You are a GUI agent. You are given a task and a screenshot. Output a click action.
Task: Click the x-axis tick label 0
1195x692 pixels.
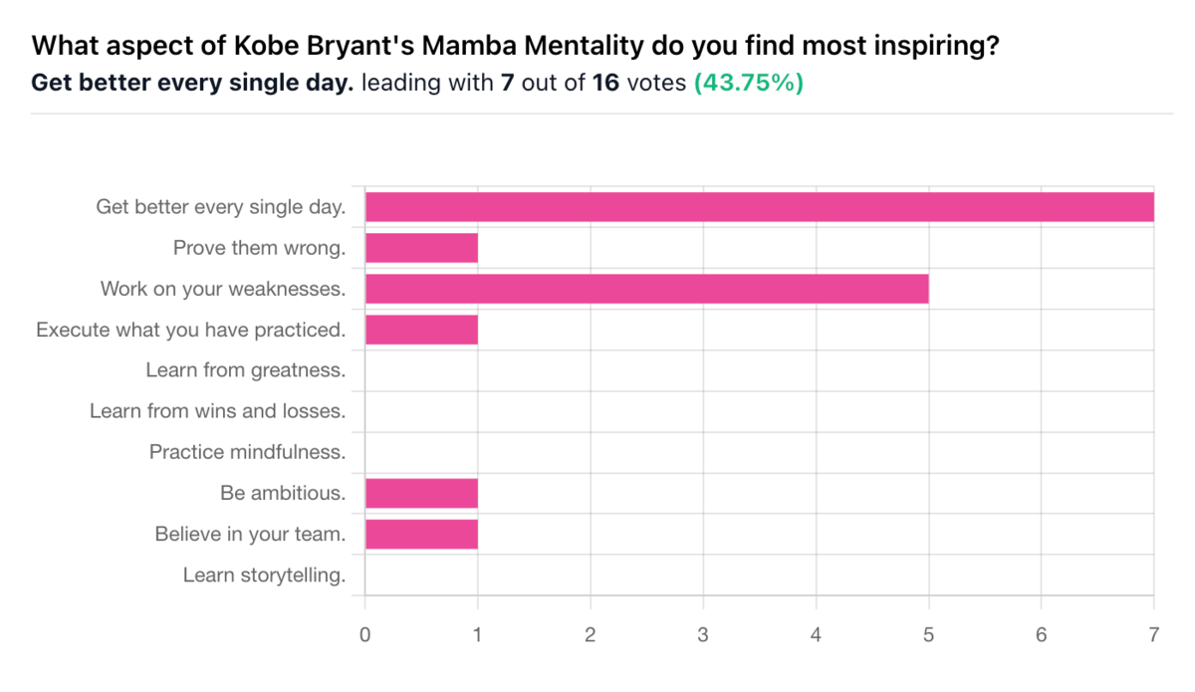click(365, 635)
